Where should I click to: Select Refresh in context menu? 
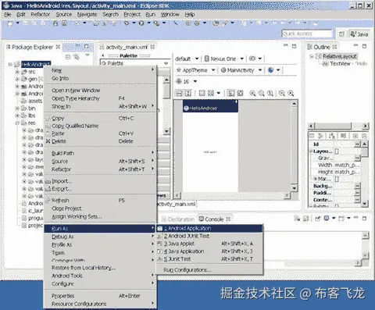tap(100, 201)
